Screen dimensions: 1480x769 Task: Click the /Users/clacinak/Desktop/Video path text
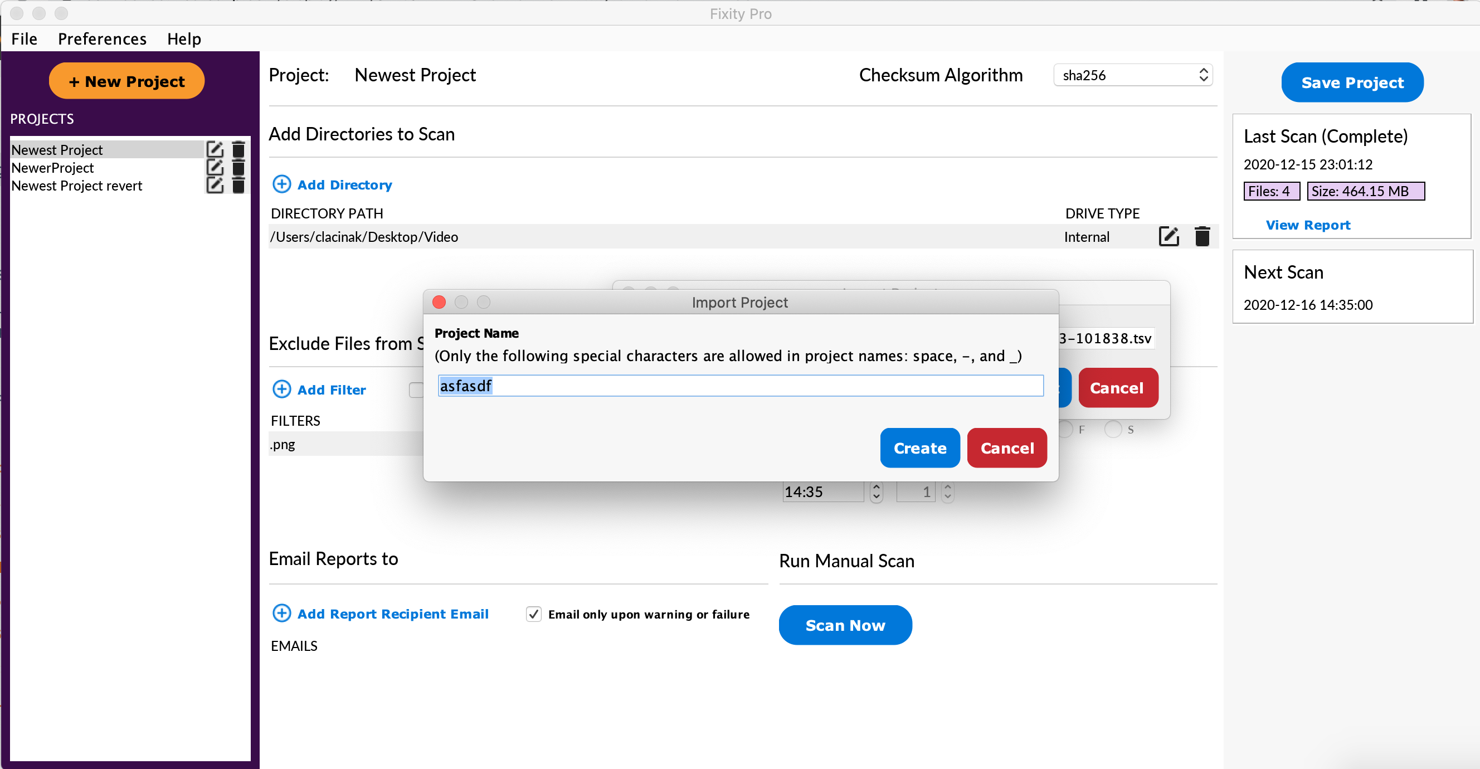[364, 237]
